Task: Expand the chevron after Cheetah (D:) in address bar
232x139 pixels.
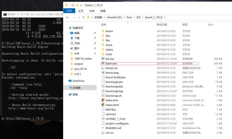Action: pos(124,17)
